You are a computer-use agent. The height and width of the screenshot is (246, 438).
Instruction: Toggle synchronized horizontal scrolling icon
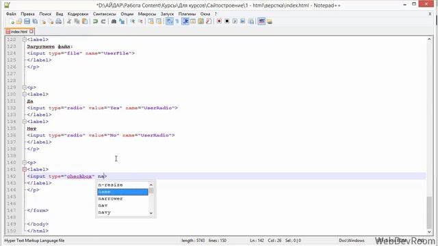pos(159,21)
